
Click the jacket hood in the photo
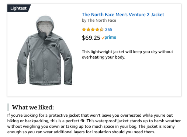(45, 25)
